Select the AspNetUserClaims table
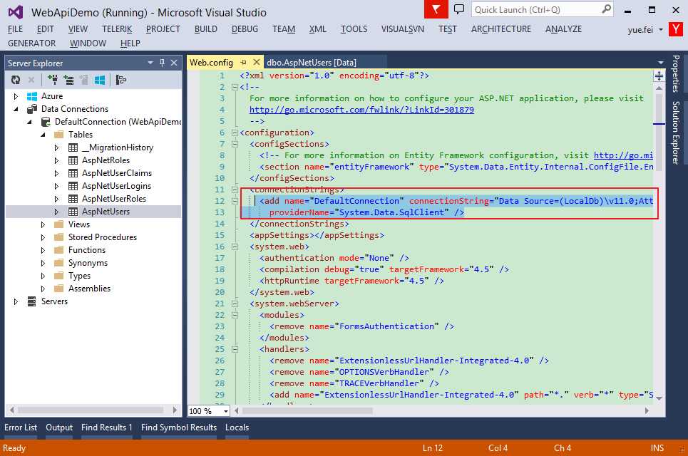This screenshot has height=456, width=688. (117, 172)
